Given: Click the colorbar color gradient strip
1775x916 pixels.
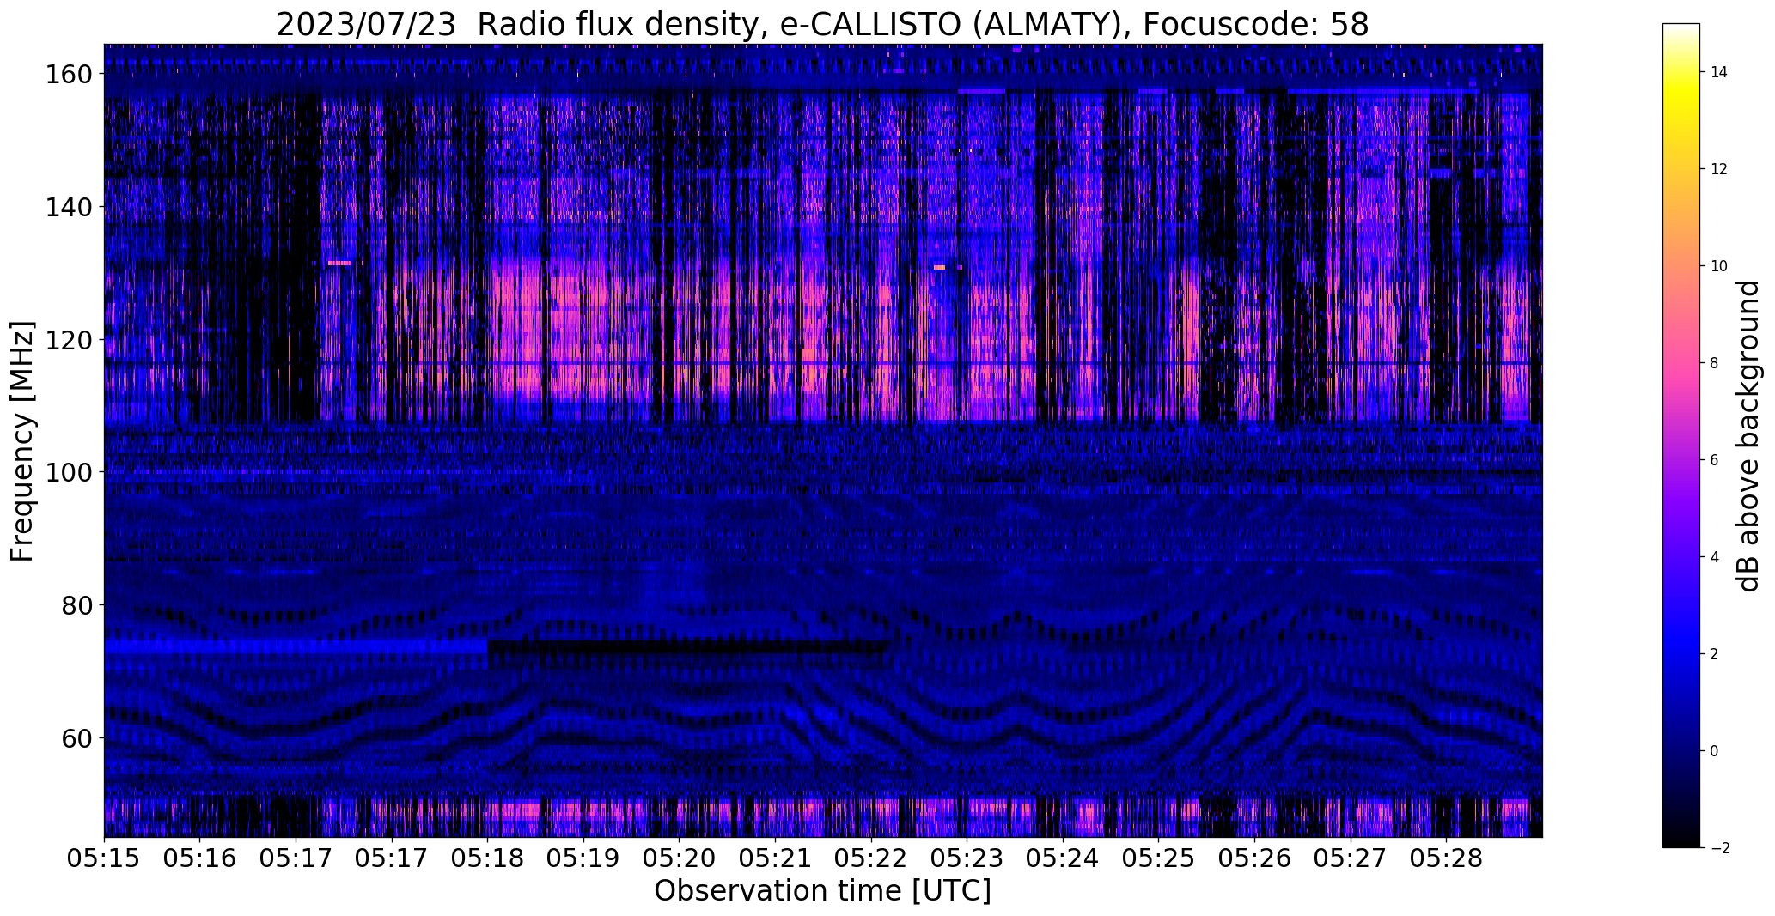Looking at the screenshot, I should click(1681, 435).
